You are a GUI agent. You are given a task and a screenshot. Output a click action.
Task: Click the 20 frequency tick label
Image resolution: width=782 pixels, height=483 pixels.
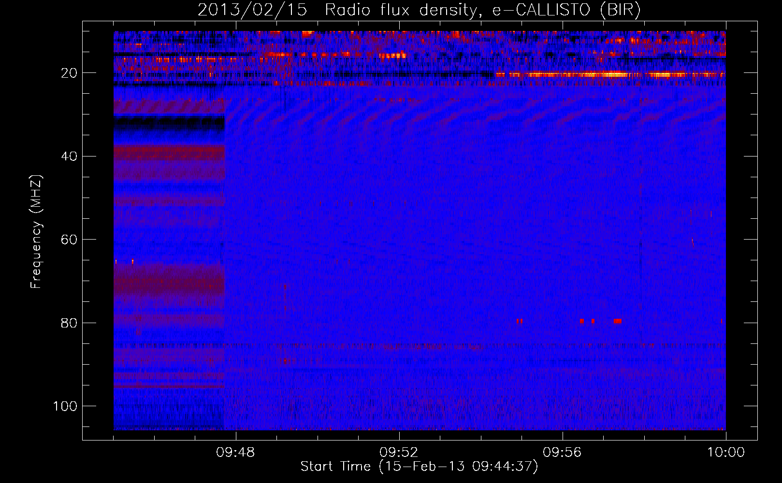point(70,73)
